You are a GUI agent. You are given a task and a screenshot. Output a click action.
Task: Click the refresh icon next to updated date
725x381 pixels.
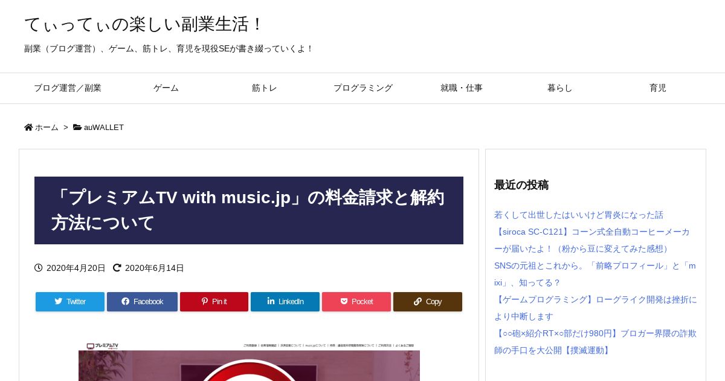click(117, 268)
